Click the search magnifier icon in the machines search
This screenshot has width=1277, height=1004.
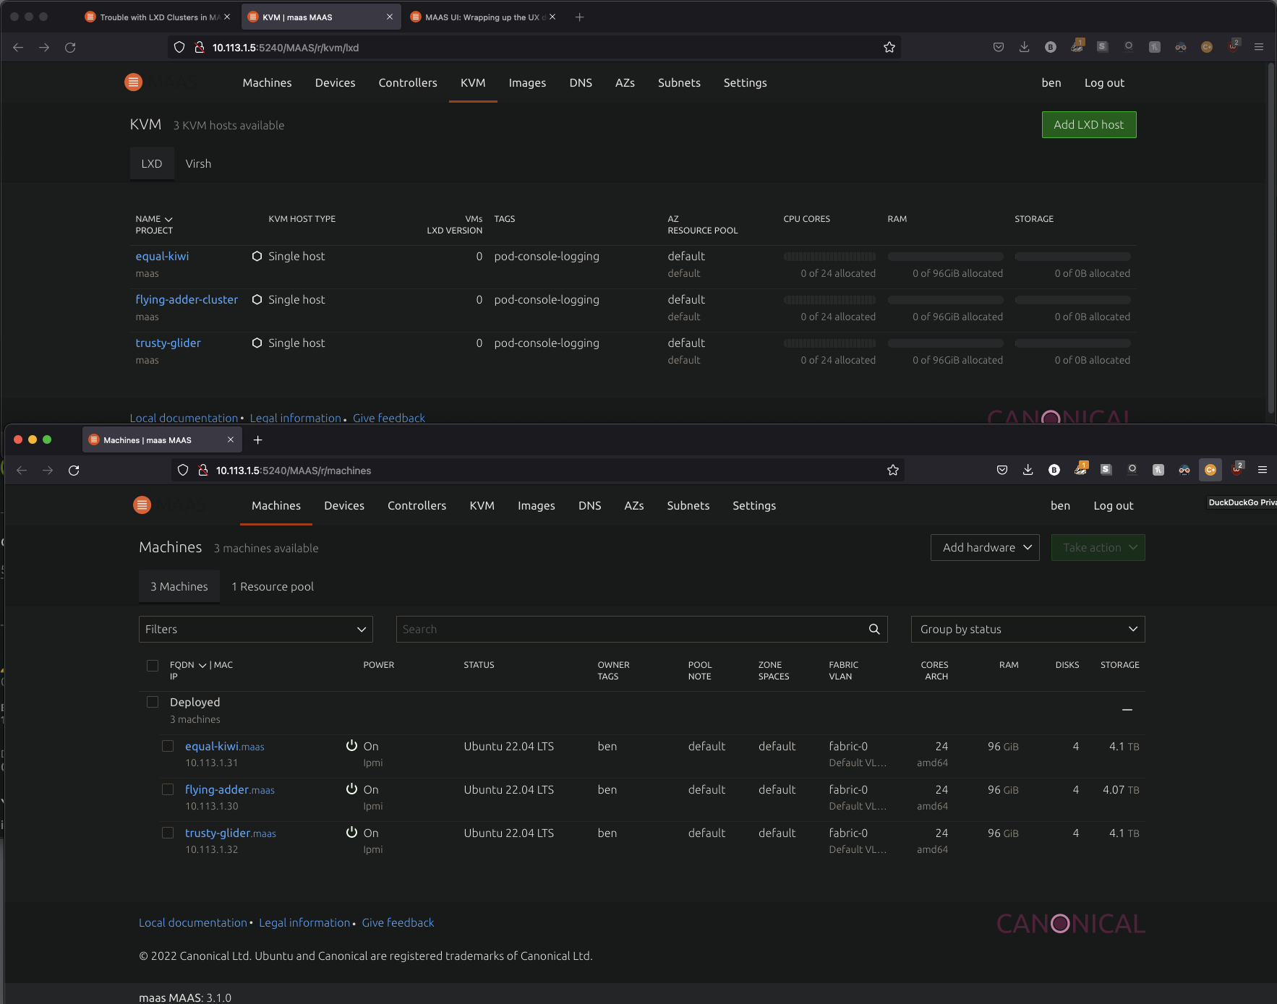pos(874,629)
